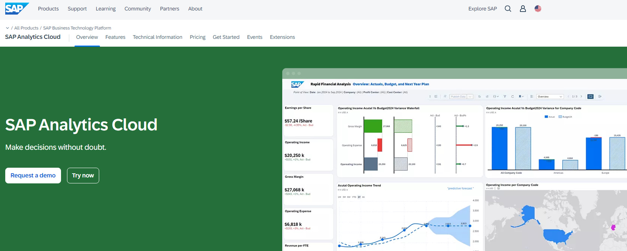Follow the SAP Business Technology Platform breadcrumb
The image size is (627, 251).
(77, 28)
